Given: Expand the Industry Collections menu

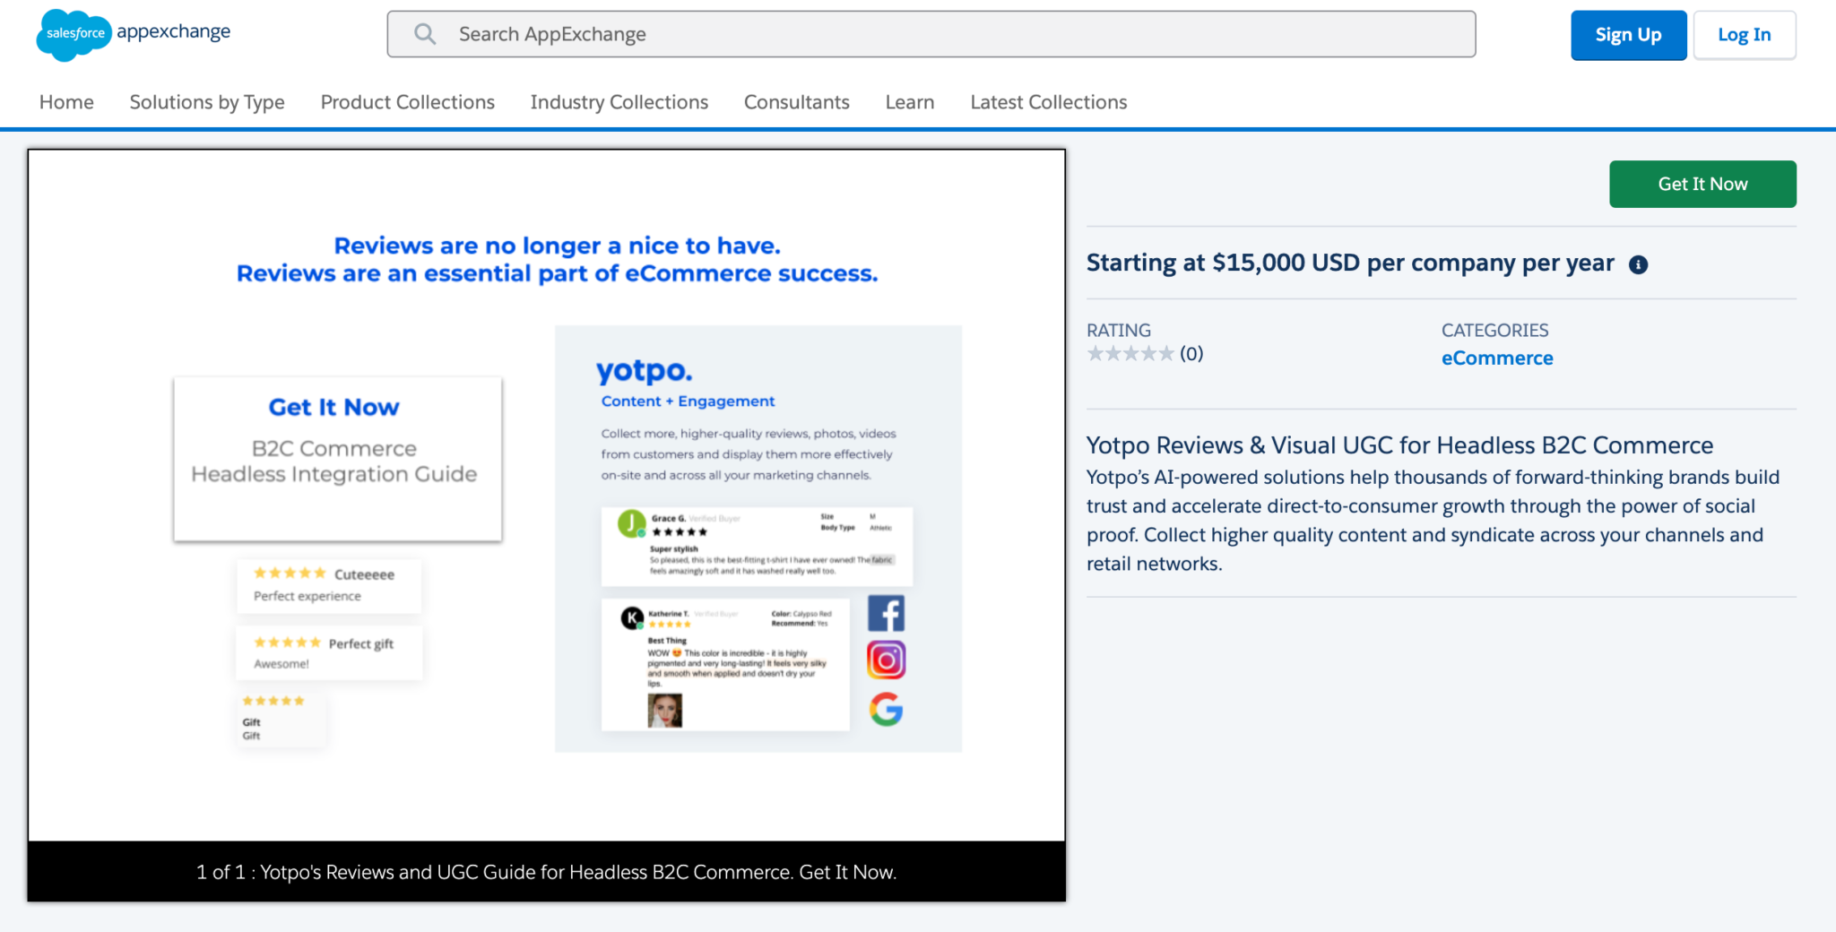Looking at the screenshot, I should pyautogui.click(x=619, y=102).
